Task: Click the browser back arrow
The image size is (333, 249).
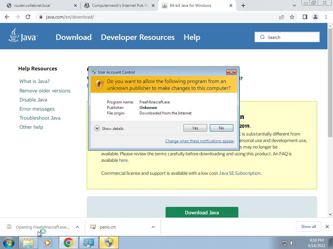Action: 7,17
